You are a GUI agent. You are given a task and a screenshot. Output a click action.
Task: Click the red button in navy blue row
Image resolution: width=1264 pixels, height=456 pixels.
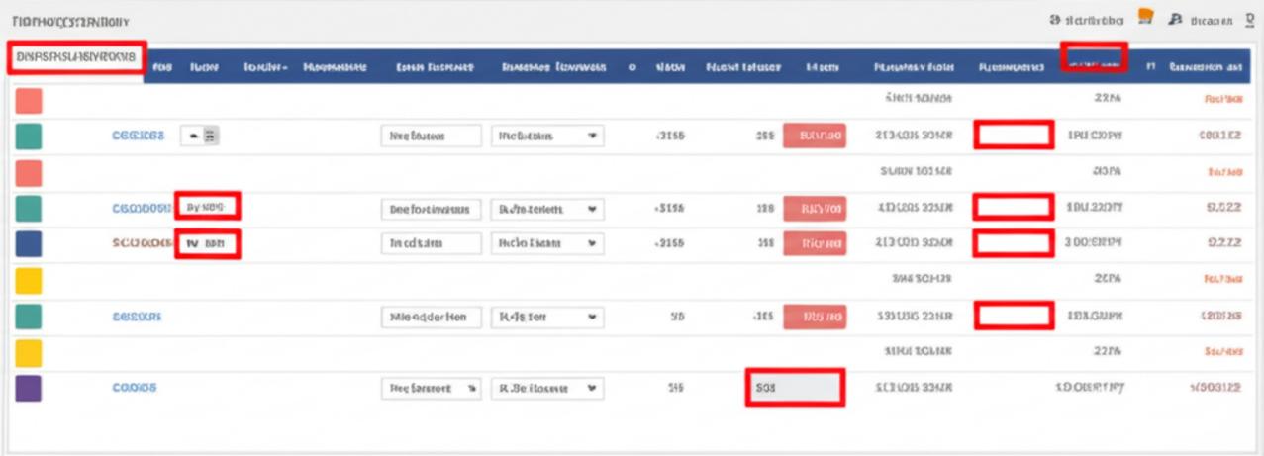pos(815,243)
